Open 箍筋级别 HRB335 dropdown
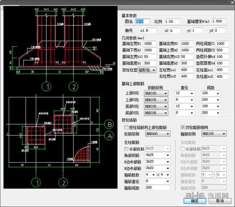This screenshot has height=207, width=235. (214, 134)
